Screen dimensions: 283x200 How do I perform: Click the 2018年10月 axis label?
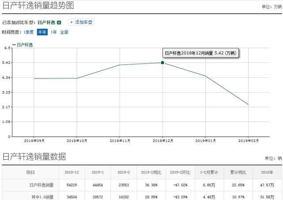pos(77,141)
